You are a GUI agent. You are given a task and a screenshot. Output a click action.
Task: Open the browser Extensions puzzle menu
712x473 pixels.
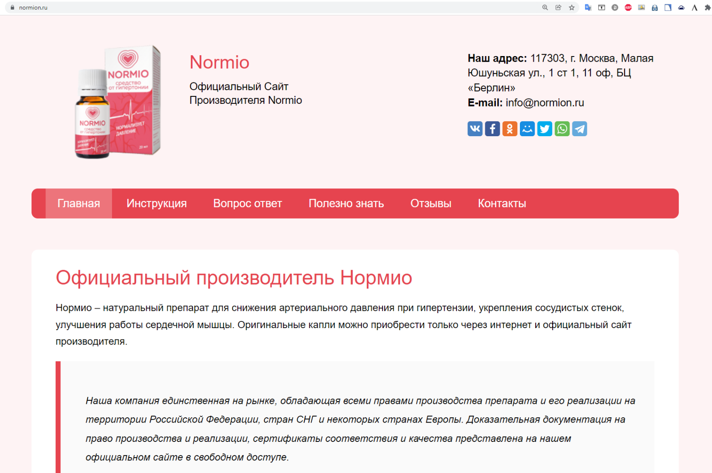pos(708,7)
